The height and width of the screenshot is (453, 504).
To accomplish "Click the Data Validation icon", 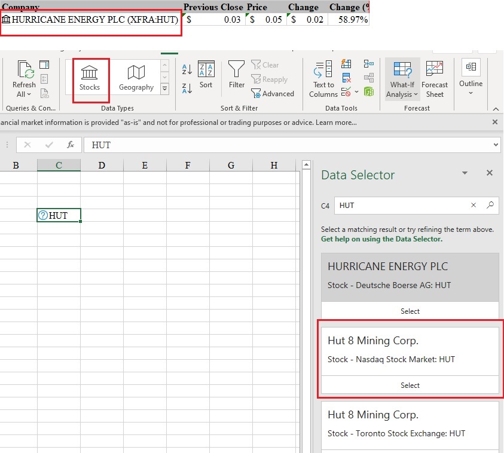I will 346,92.
